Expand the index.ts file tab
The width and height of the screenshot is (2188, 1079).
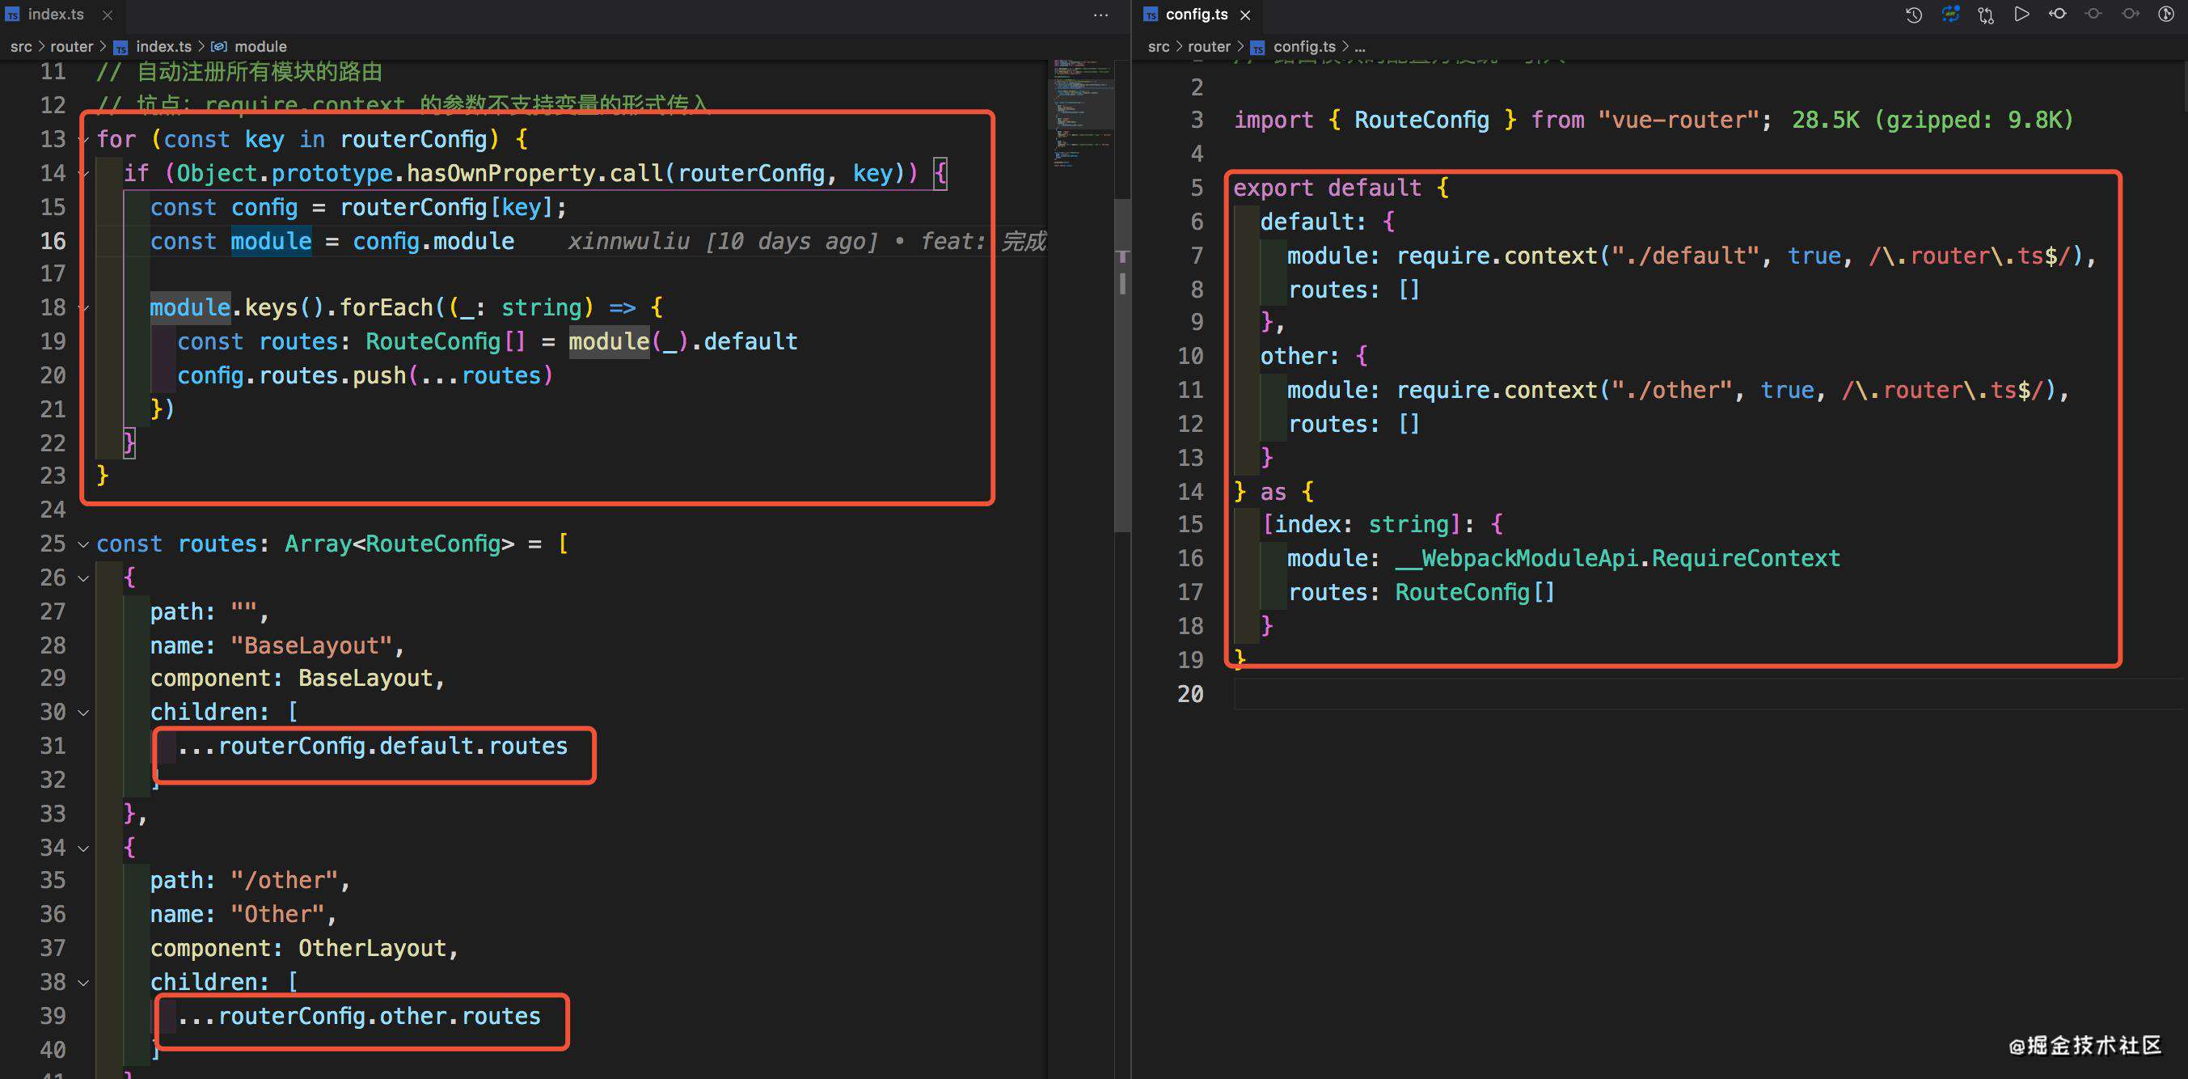pyautogui.click(x=57, y=15)
